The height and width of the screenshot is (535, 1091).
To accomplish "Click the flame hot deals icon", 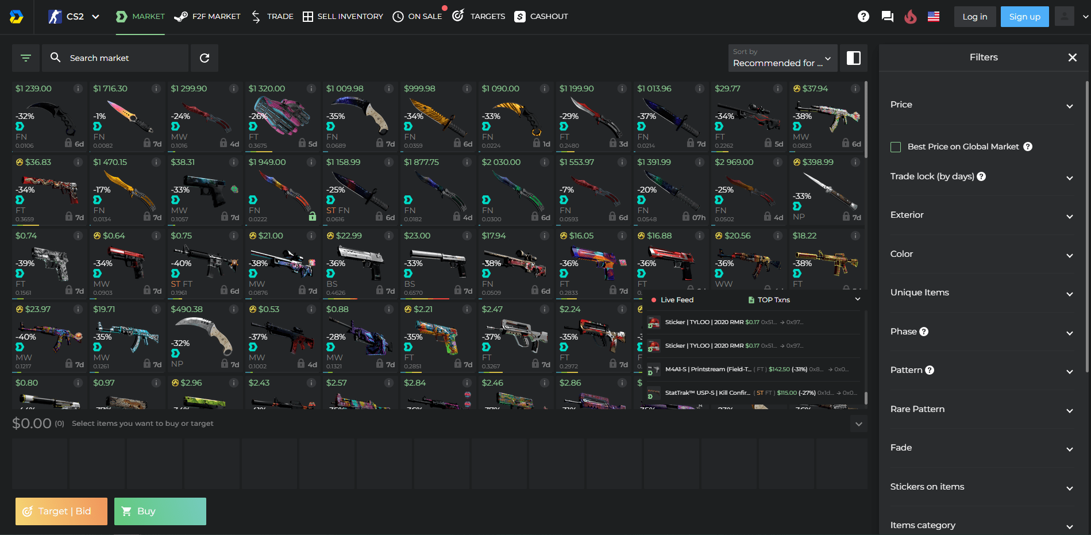I will 911,17.
